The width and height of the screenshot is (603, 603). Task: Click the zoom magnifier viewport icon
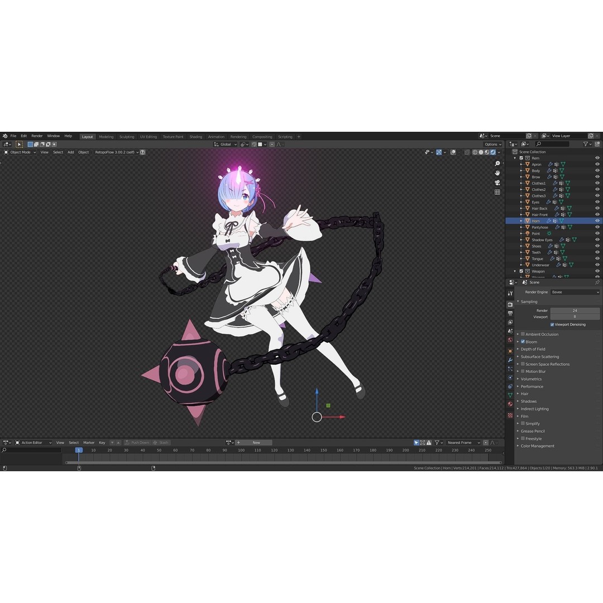point(497,164)
